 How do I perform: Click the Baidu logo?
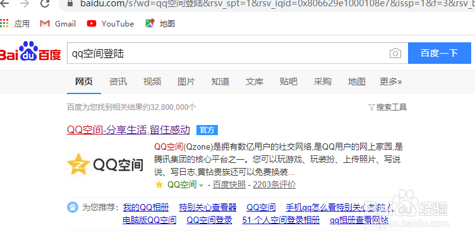pyautogui.click(x=30, y=51)
